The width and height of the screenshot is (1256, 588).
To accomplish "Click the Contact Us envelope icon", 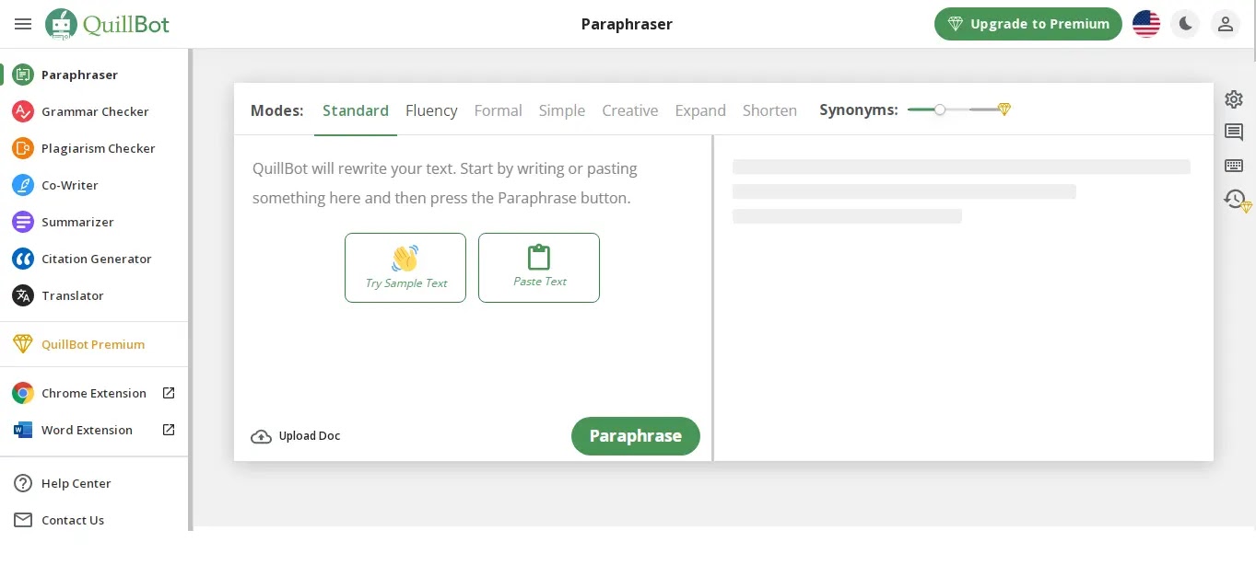I will [23, 520].
